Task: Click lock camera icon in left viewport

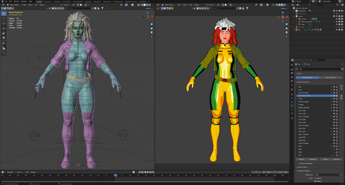Action: coord(152,36)
